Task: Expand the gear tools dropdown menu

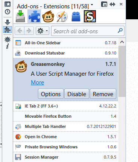Action: tap(42, 31)
